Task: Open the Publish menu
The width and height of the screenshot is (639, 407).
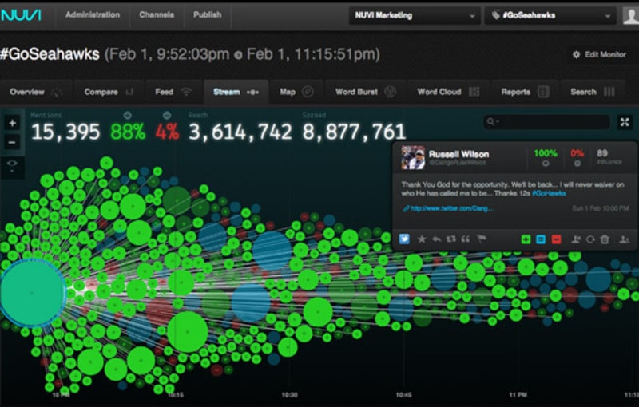Action: (208, 14)
